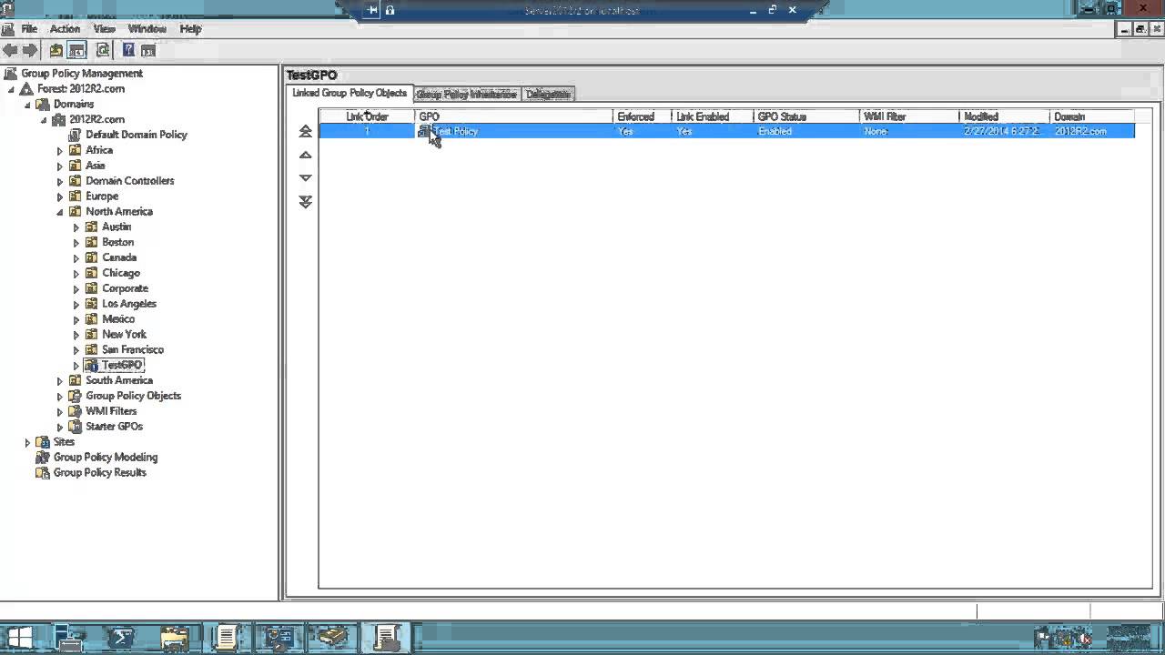Switch to the Delegation tab
Screen dimensions: 1165x655
point(548,95)
